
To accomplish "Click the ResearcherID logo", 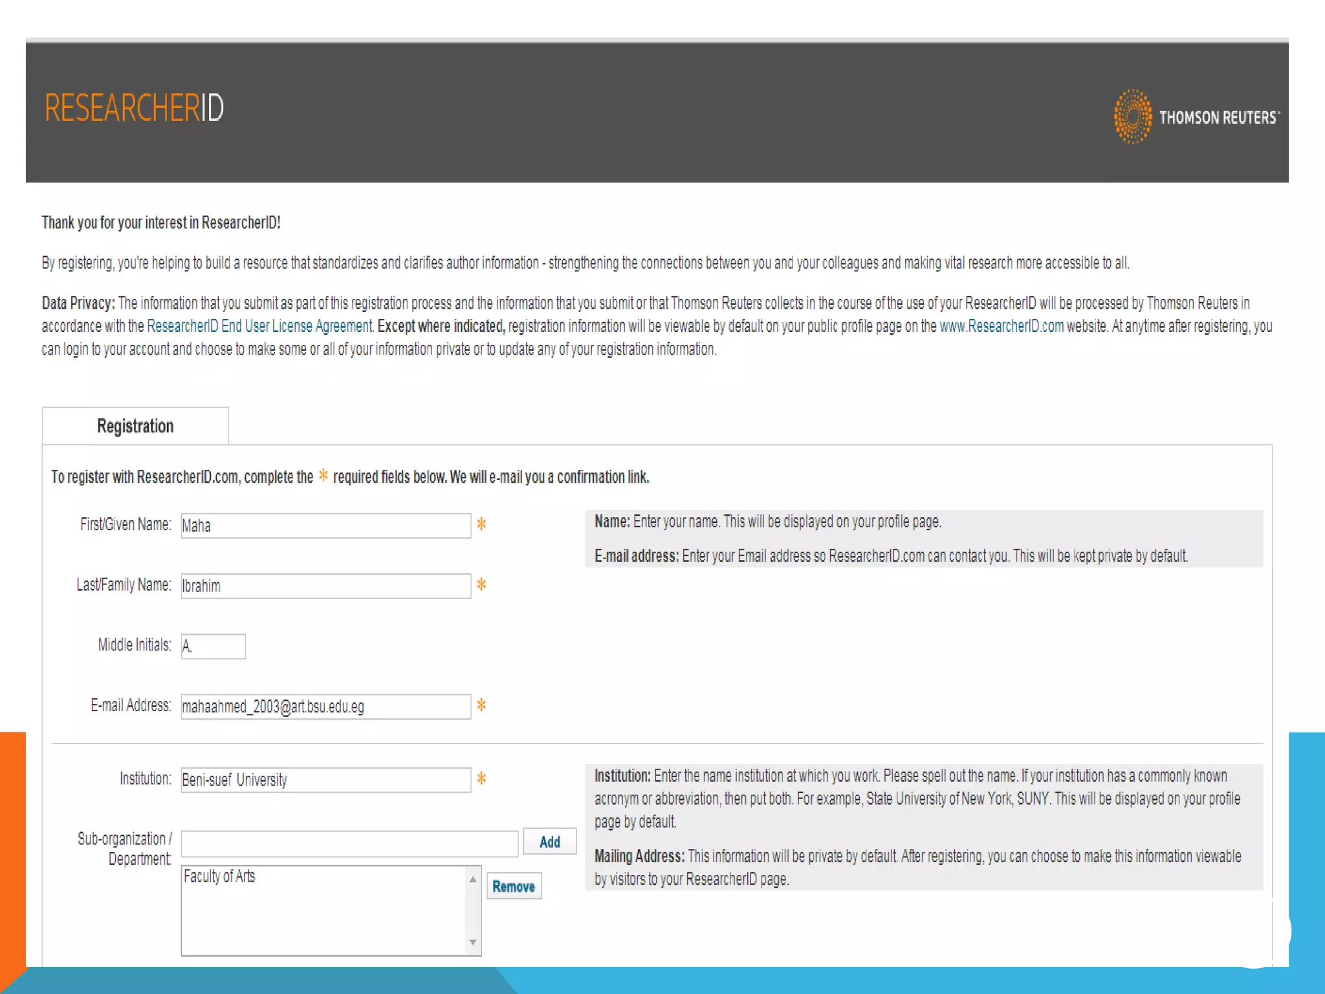I will pos(134,108).
